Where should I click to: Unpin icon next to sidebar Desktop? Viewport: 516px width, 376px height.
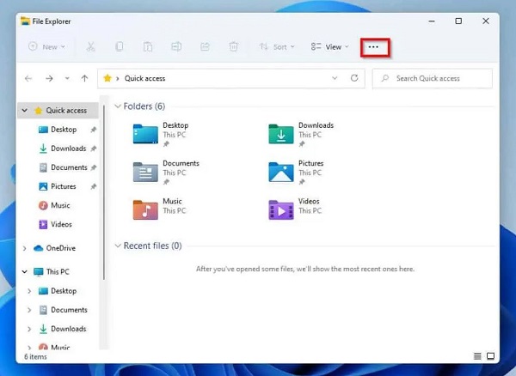click(94, 130)
